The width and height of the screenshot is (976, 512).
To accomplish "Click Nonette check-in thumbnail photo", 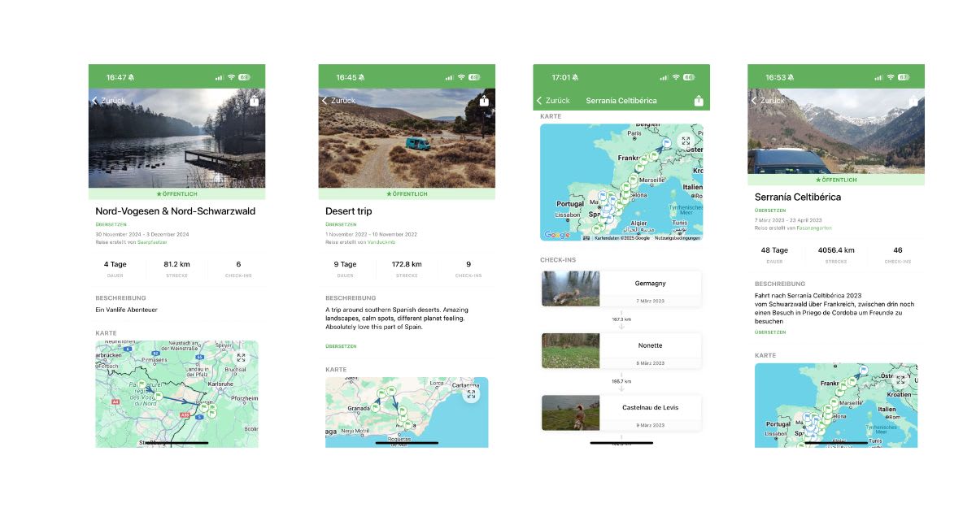I will (570, 350).
